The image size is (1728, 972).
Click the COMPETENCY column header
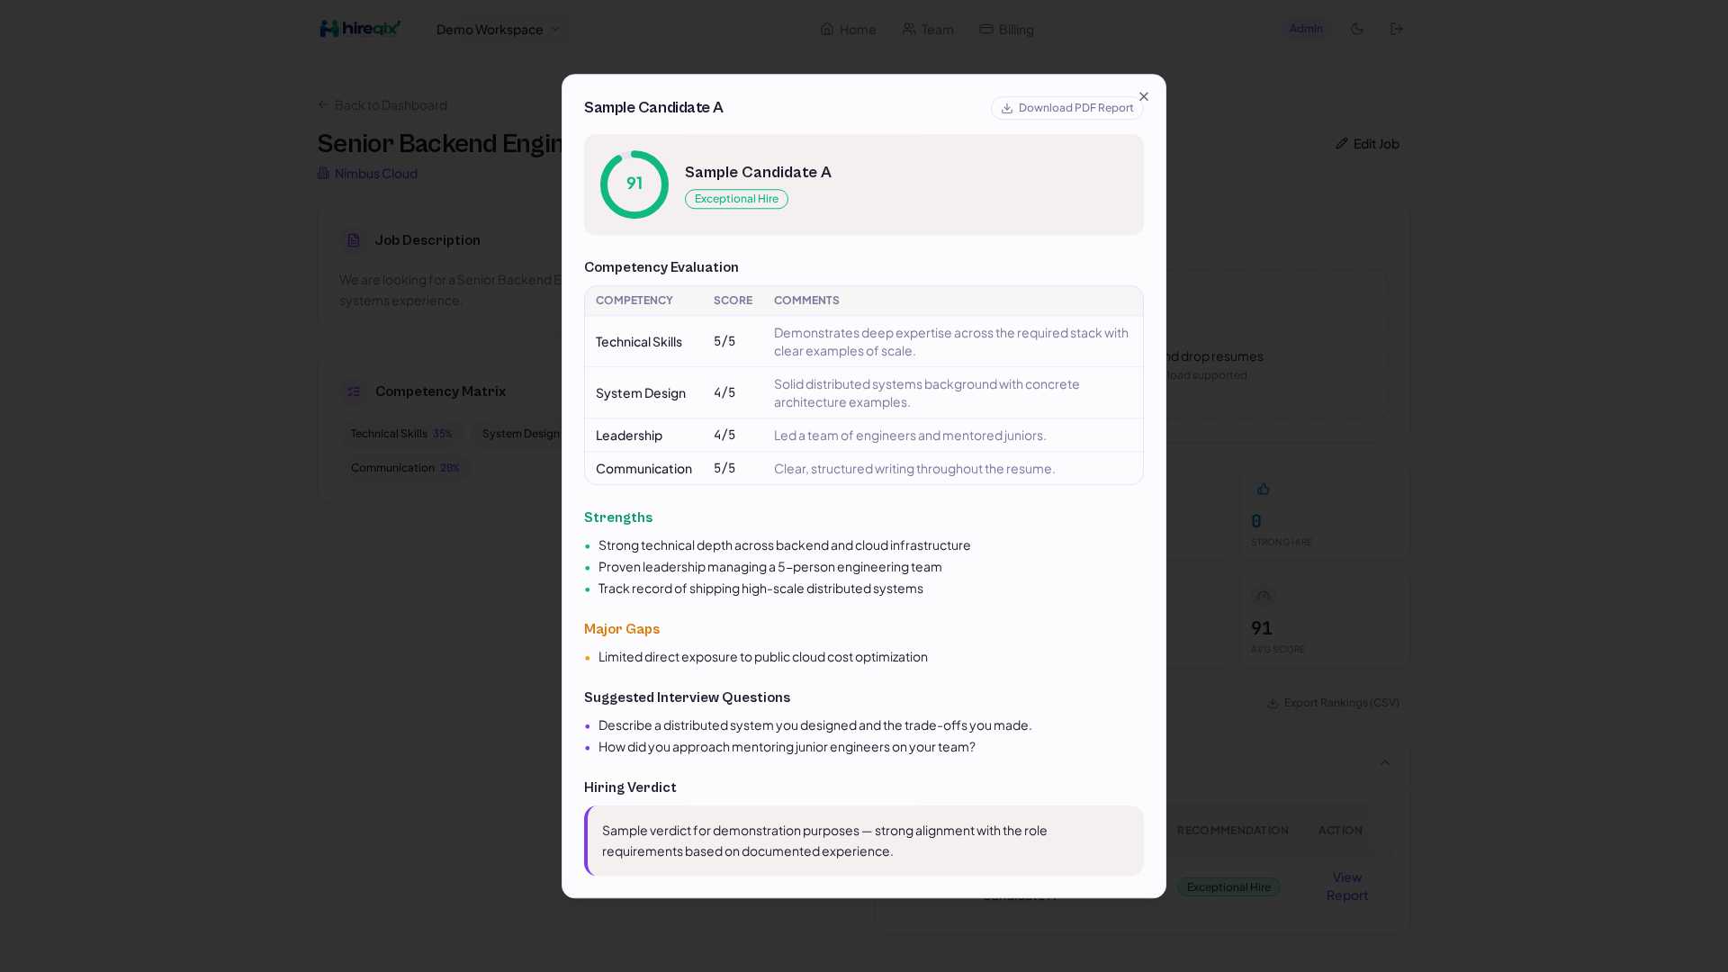634,301
